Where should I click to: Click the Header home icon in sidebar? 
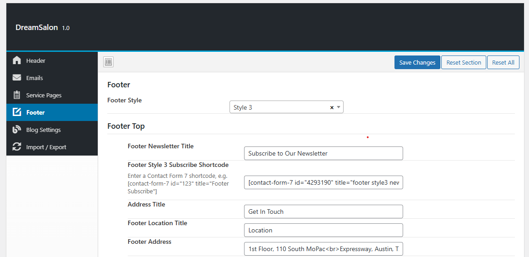point(17,60)
